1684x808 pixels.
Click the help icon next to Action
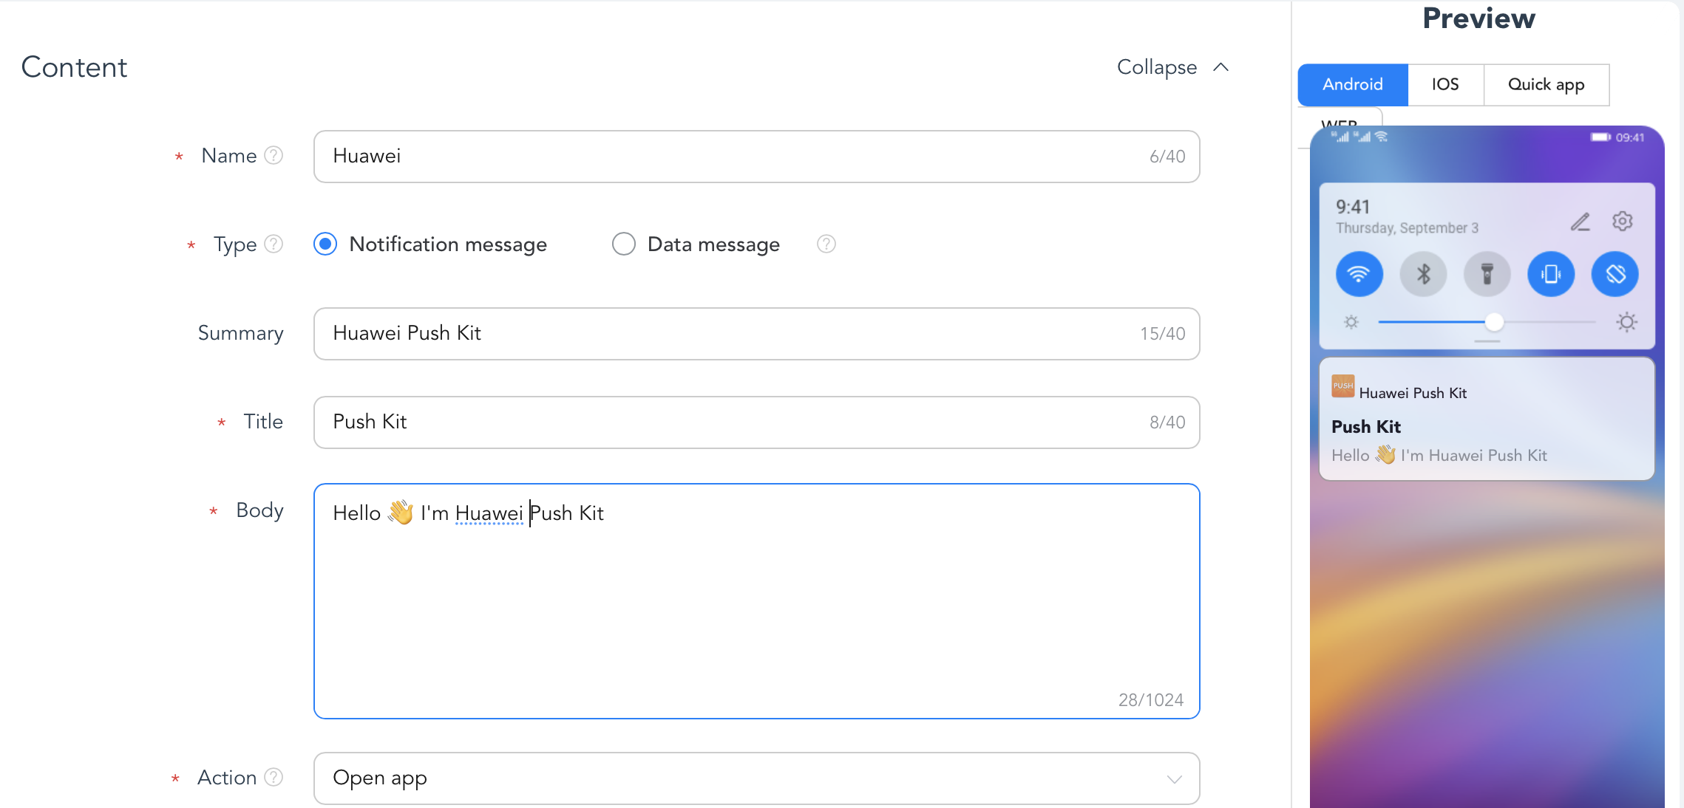click(274, 778)
